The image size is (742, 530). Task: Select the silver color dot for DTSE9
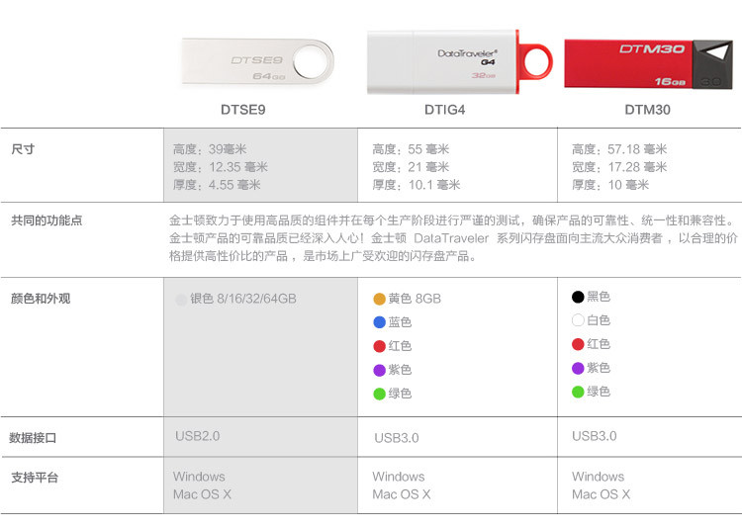[180, 299]
